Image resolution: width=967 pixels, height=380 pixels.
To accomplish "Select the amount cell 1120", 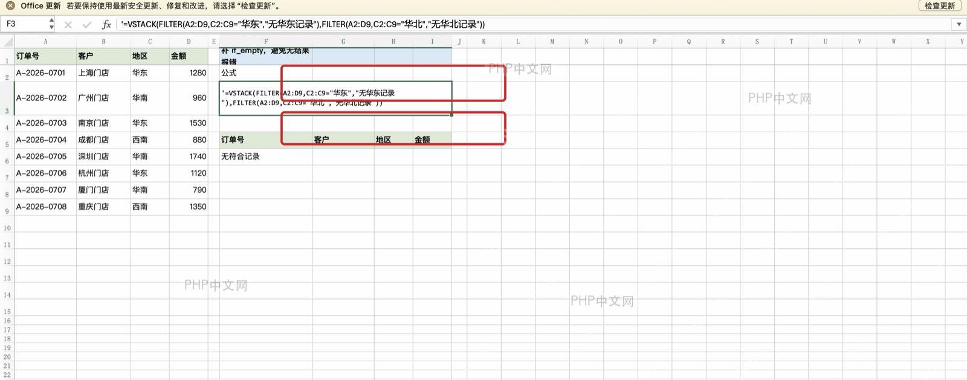I will click(x=189, y=173).
